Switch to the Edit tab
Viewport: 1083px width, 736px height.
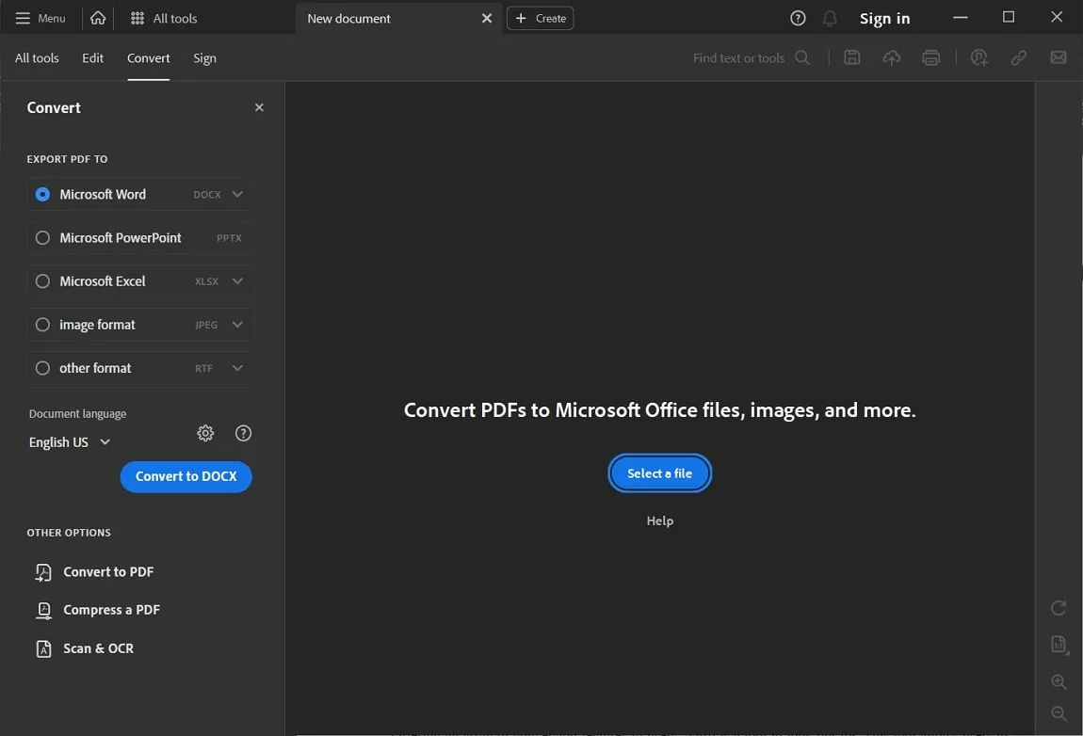pos(92,57)
